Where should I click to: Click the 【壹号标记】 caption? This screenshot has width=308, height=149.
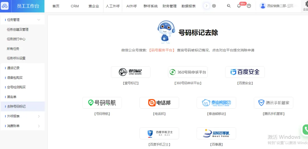pyautogui.click(x=131, y=83)
